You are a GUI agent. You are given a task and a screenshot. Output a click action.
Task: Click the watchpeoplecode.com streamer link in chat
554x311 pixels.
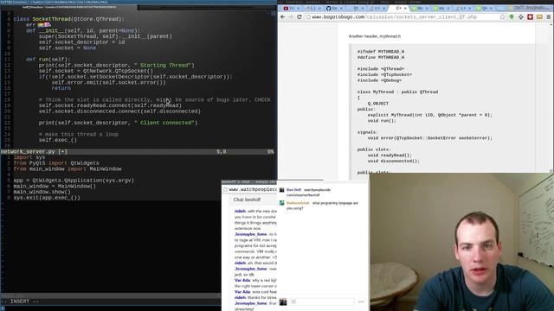tap(308, 193)
